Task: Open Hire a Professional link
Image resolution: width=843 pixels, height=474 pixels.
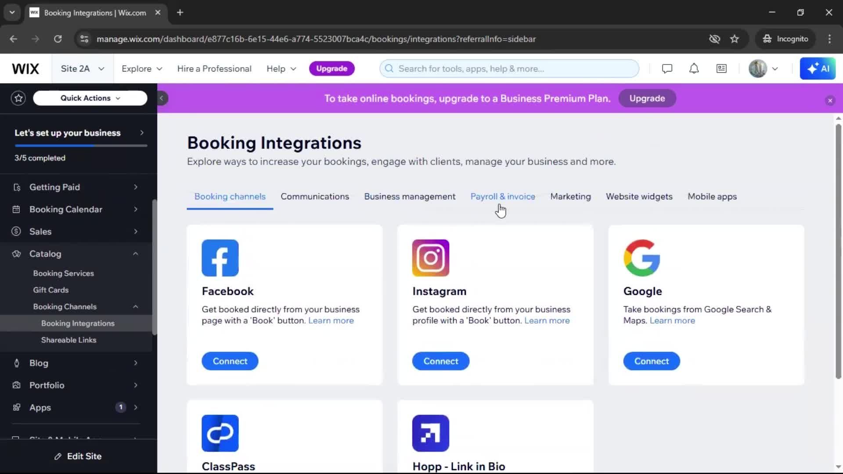Action: [x=214, y=69]
